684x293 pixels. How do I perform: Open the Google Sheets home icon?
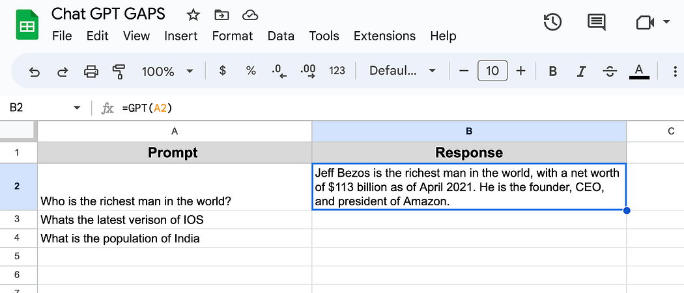[27, 25]
